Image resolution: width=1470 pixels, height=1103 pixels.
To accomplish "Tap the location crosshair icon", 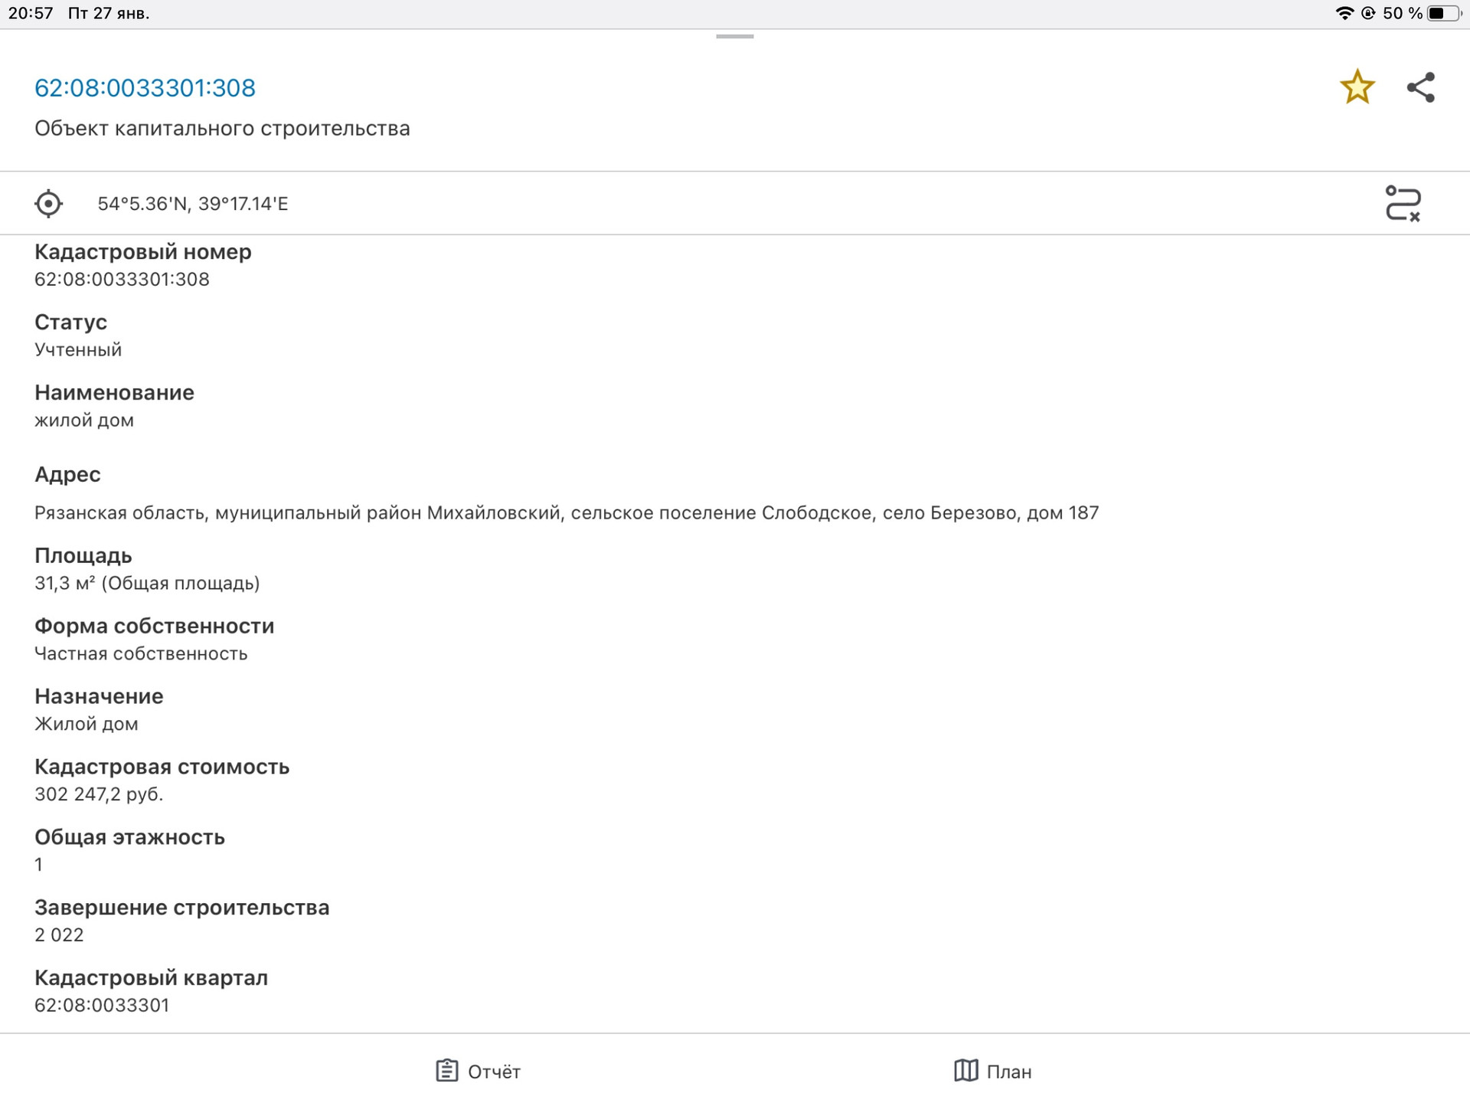I will (48, 204).
